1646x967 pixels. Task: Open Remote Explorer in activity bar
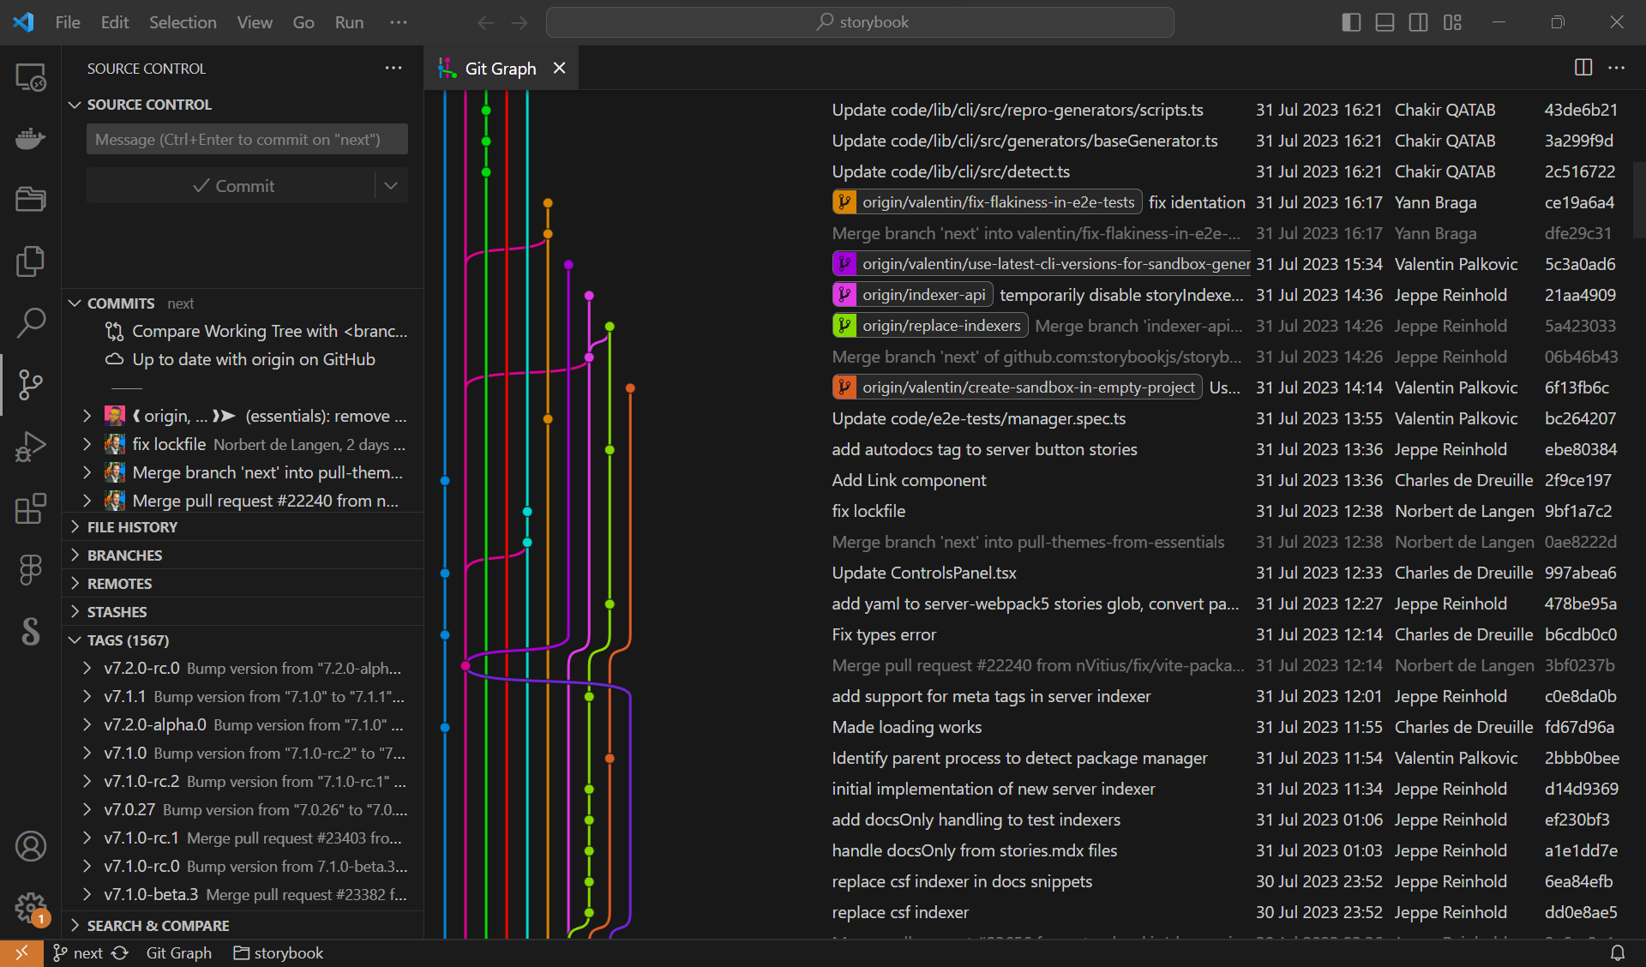tap(31, 78)
